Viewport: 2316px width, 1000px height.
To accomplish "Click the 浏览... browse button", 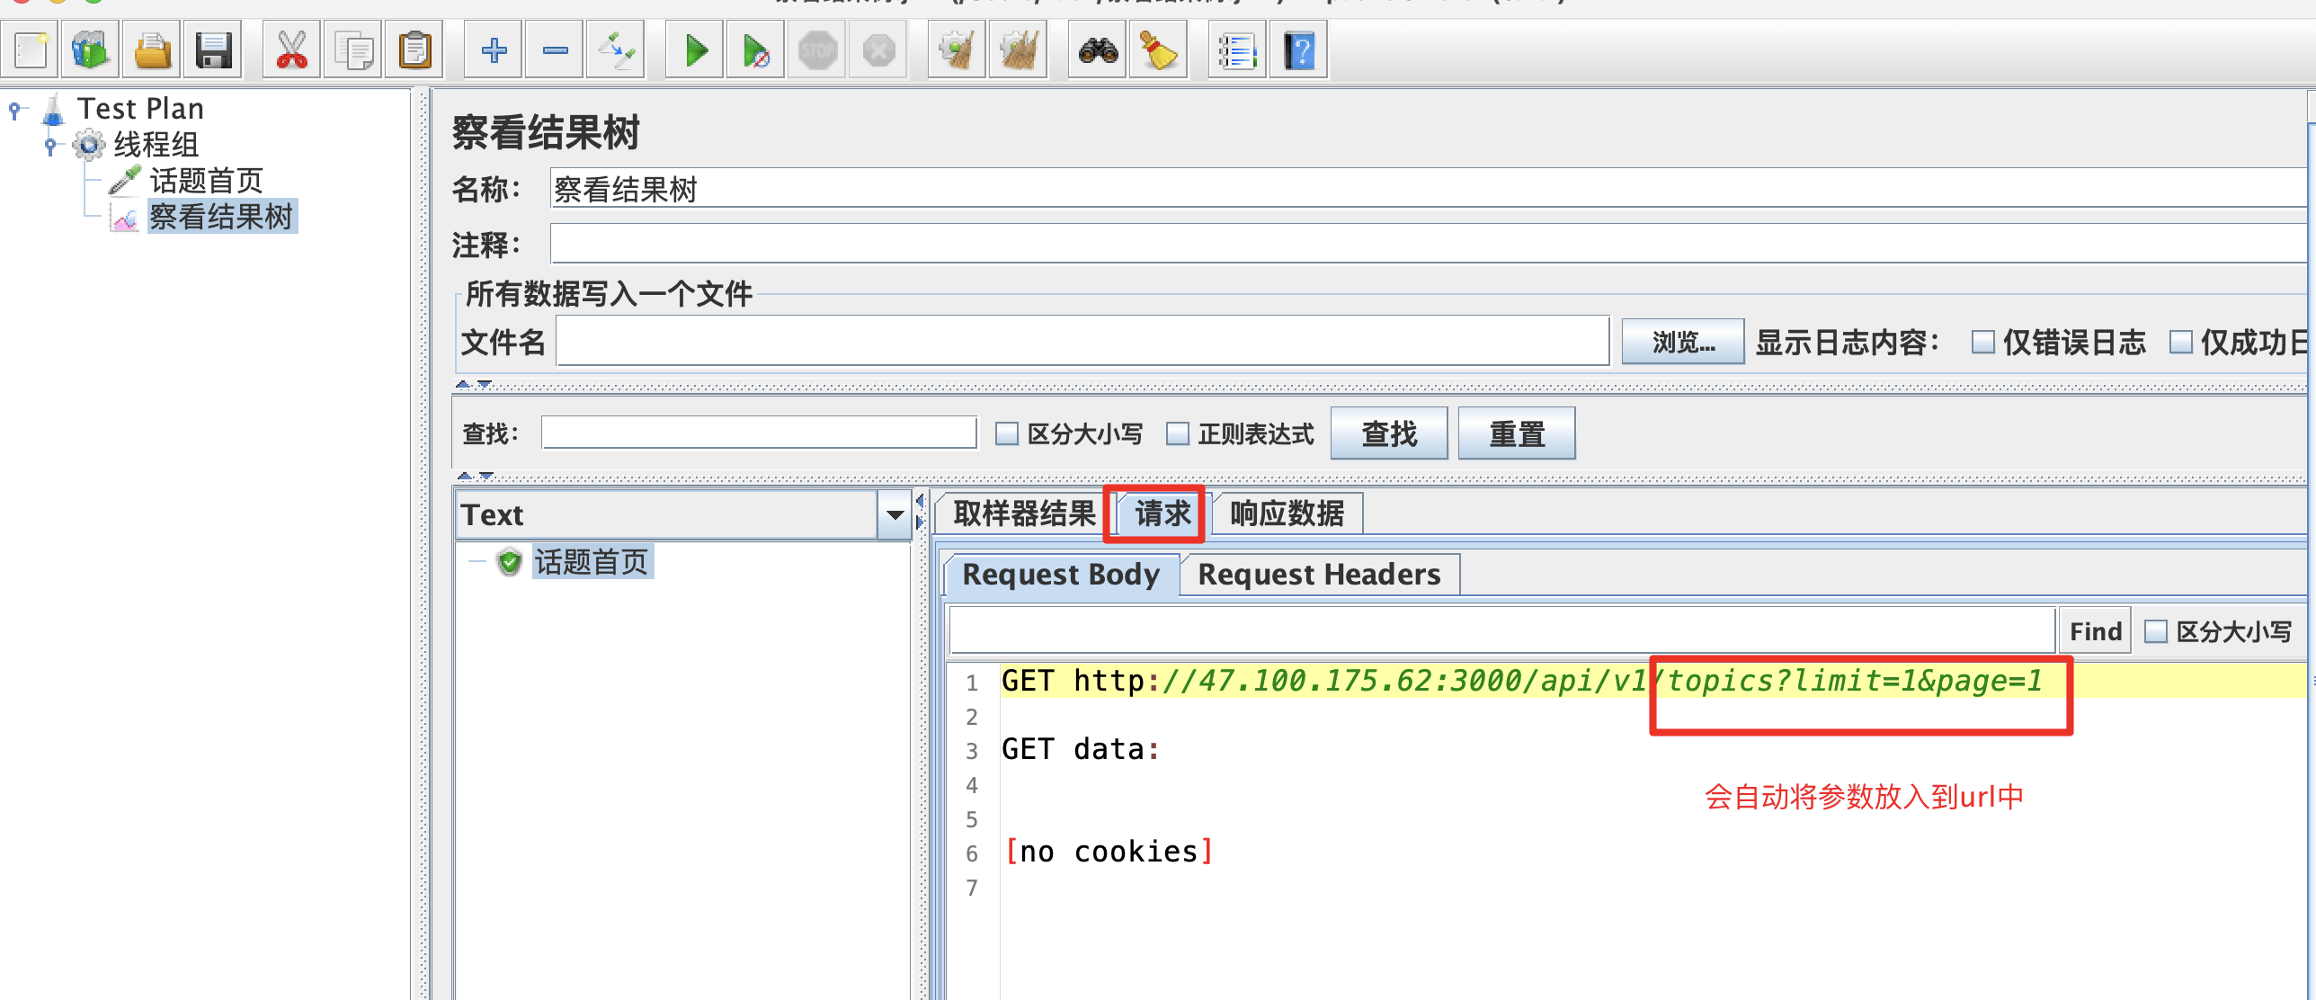I will pos(1682,343).
